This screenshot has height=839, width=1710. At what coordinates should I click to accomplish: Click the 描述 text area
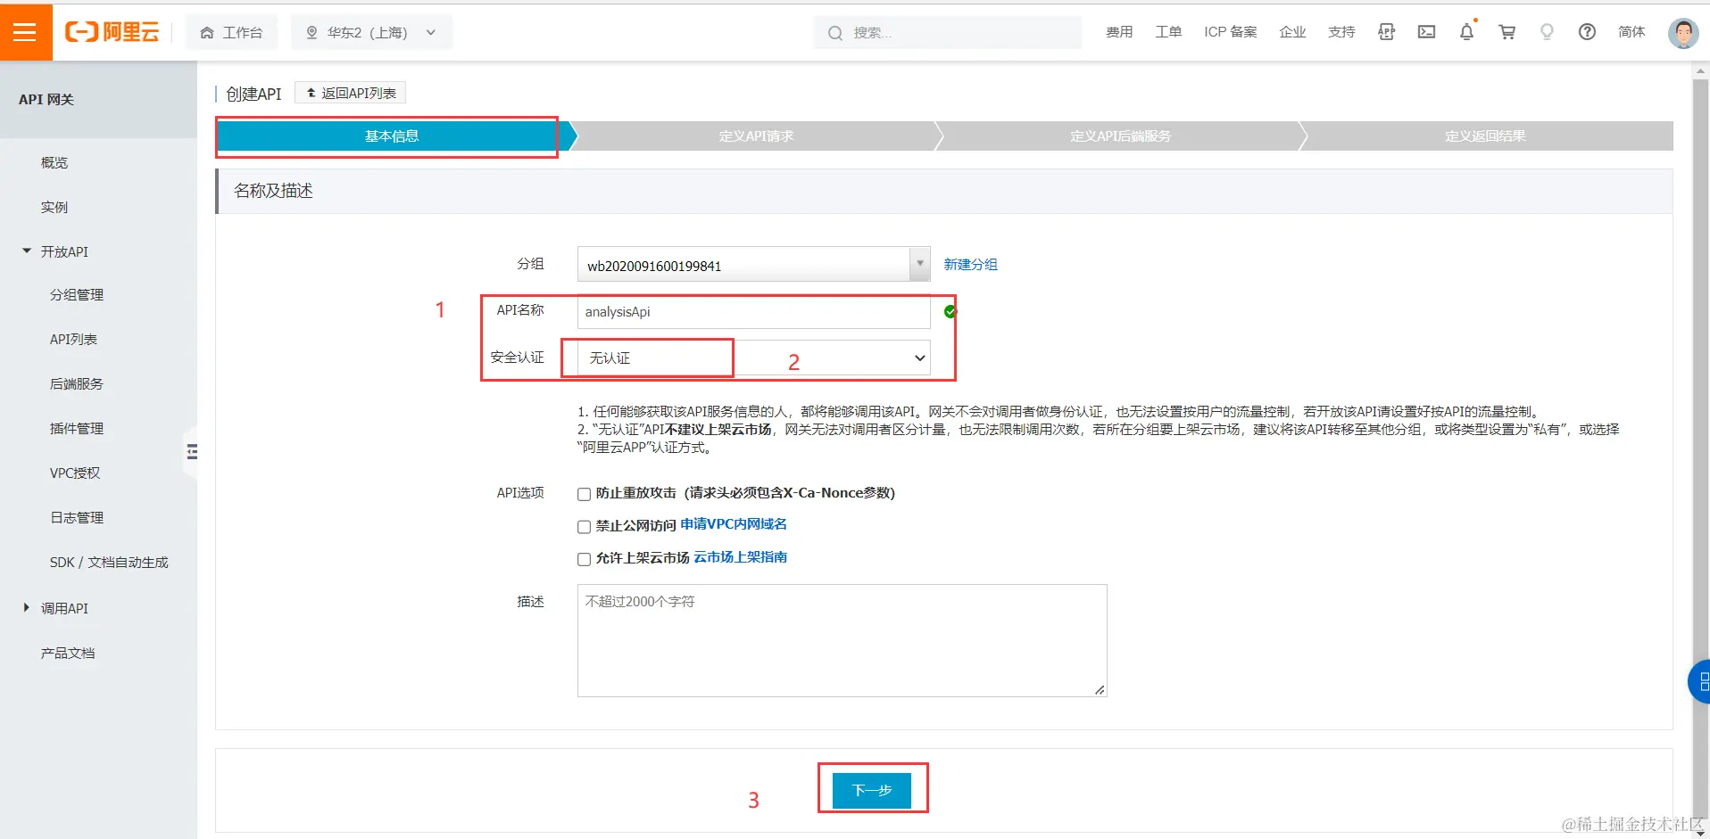pos(842,640)
